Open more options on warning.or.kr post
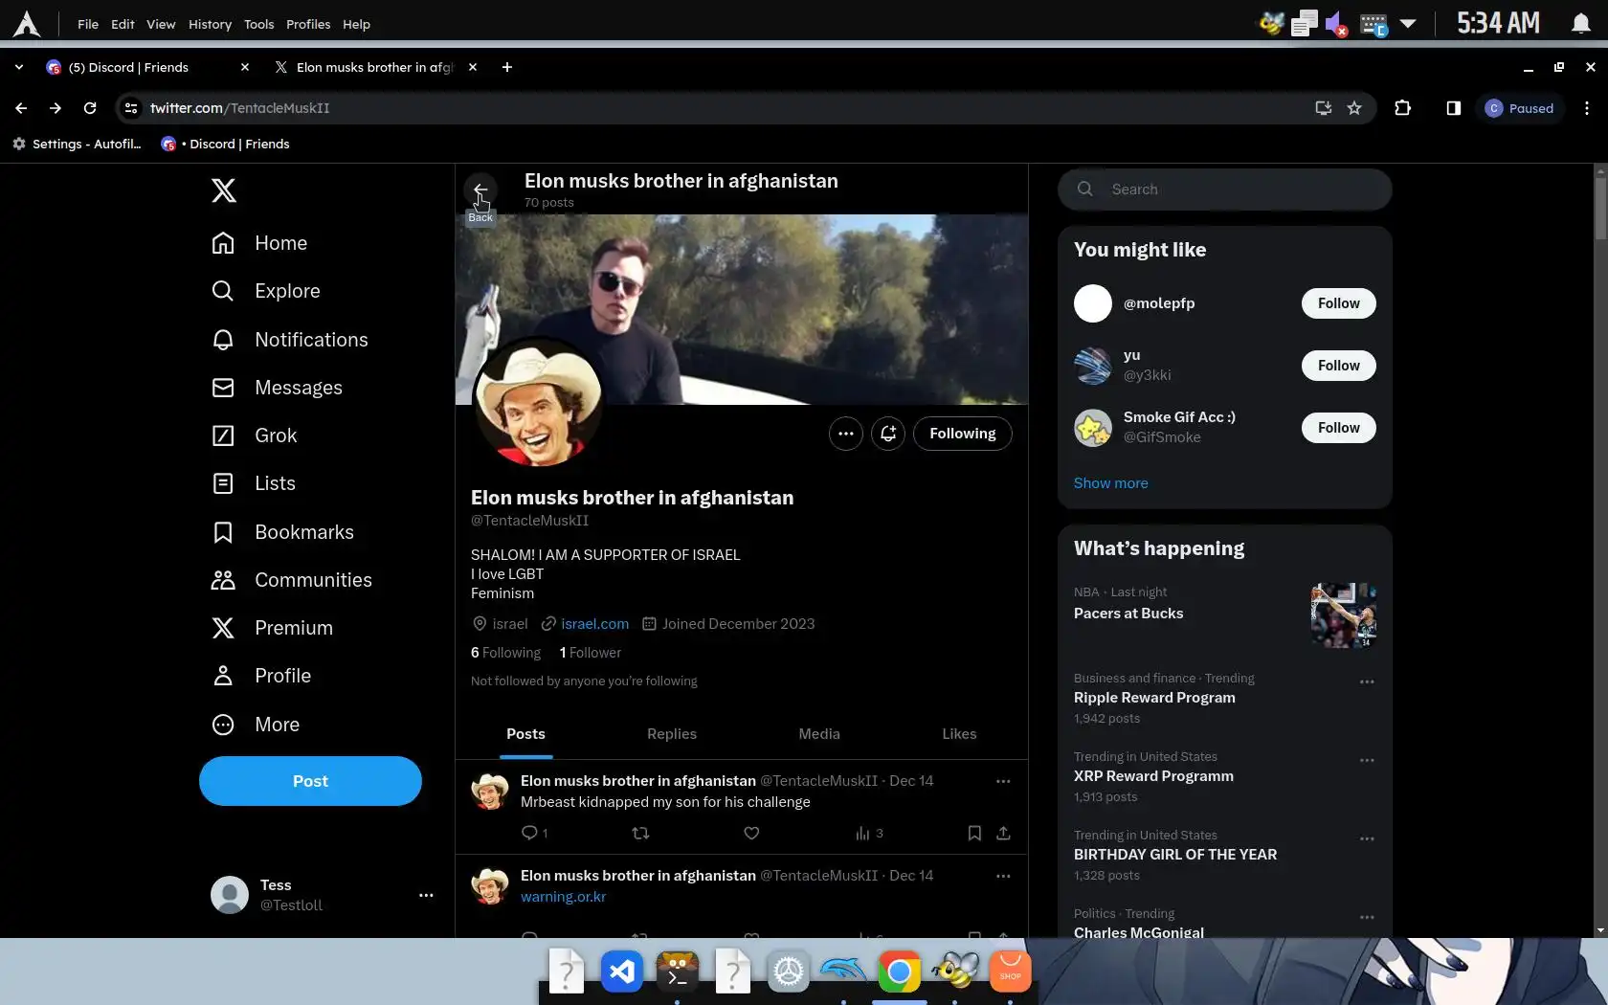1608x1005 pixels. coord(1003,876)
